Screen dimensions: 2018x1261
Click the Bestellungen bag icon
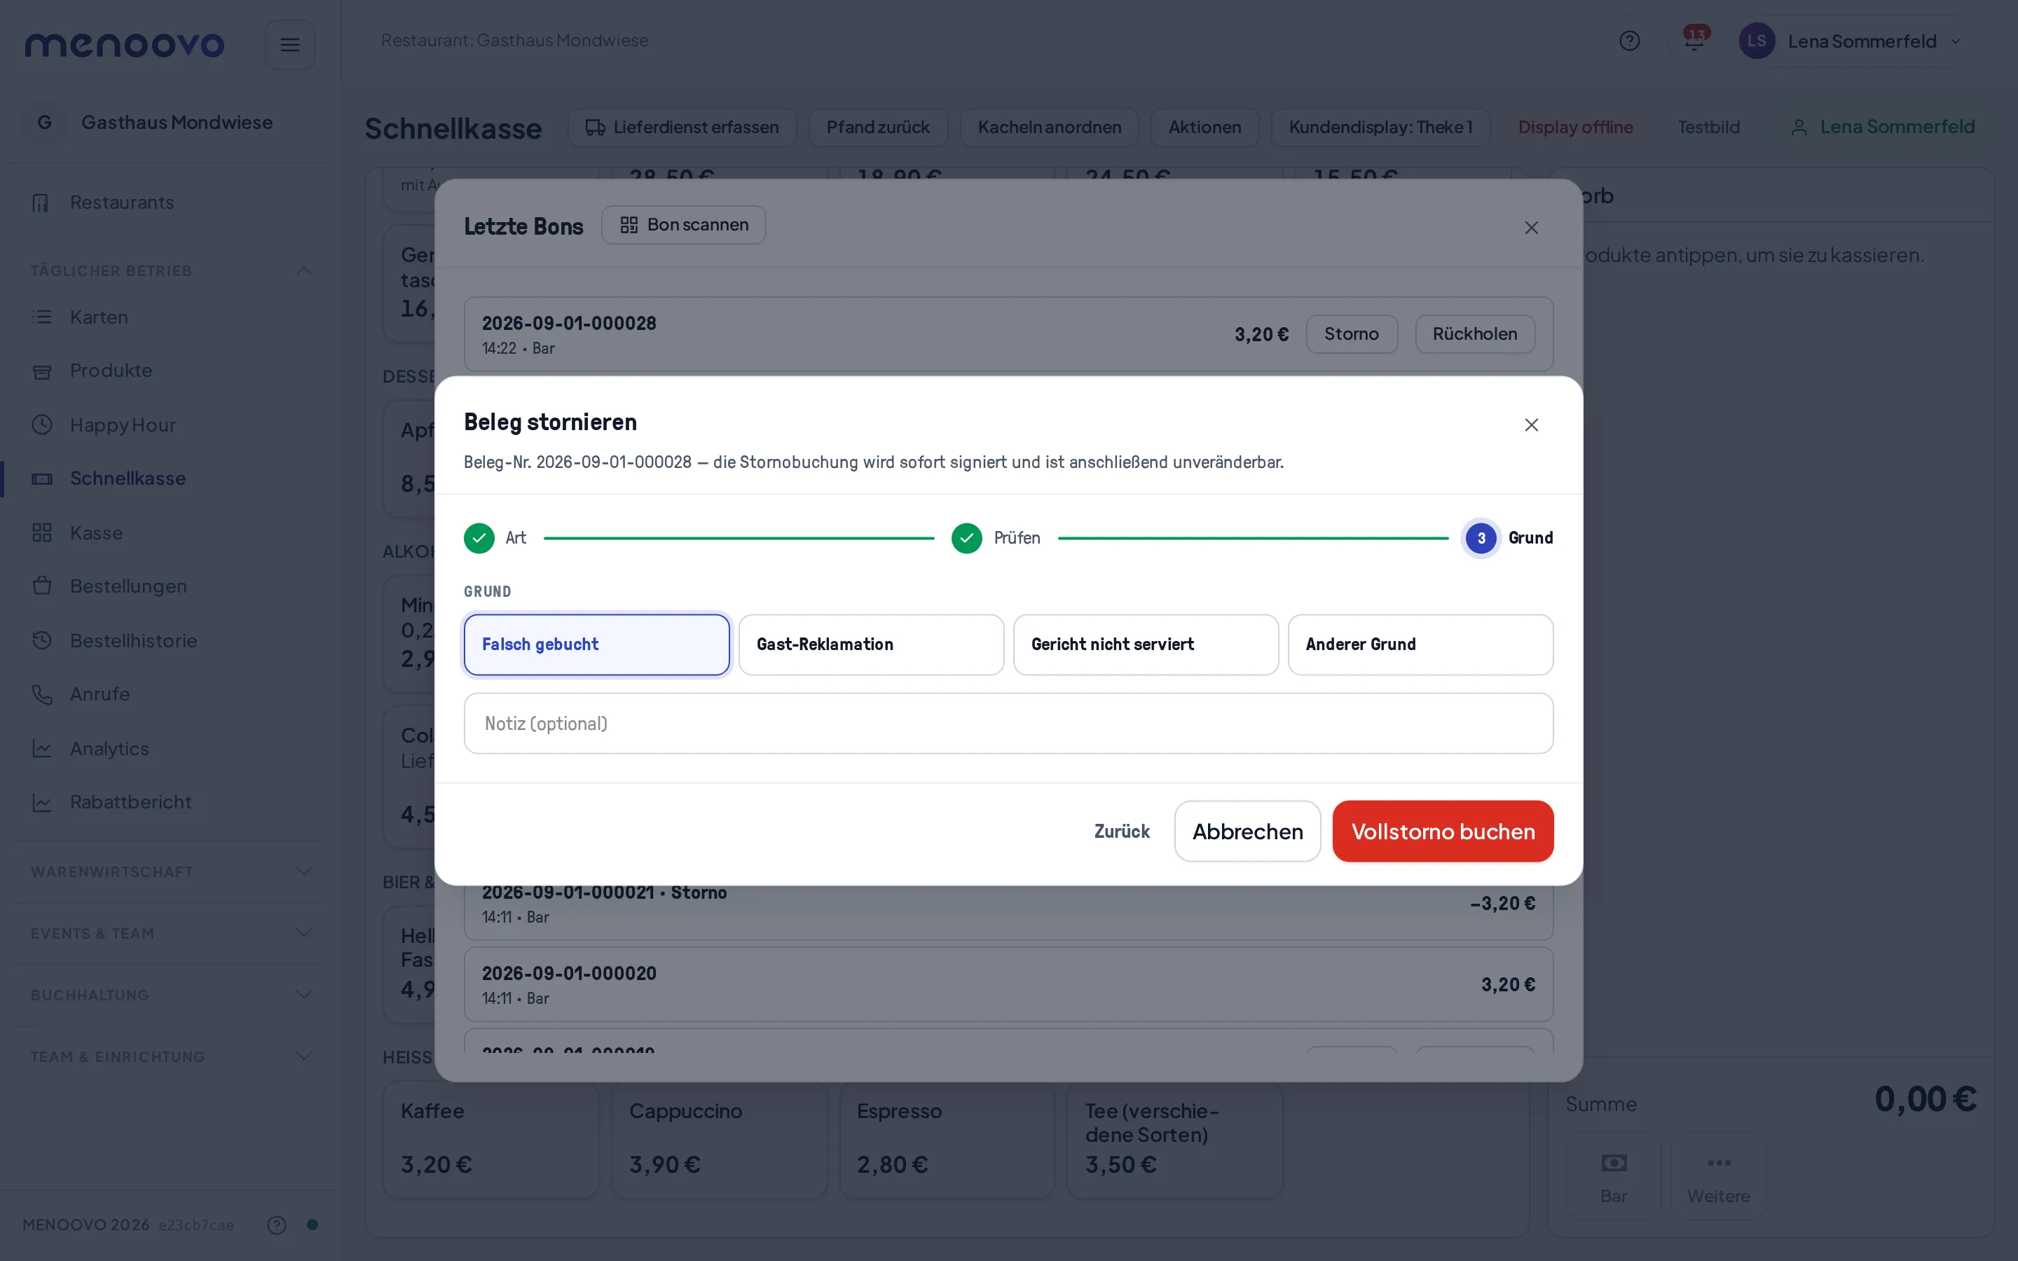click(x=42, y=586)
